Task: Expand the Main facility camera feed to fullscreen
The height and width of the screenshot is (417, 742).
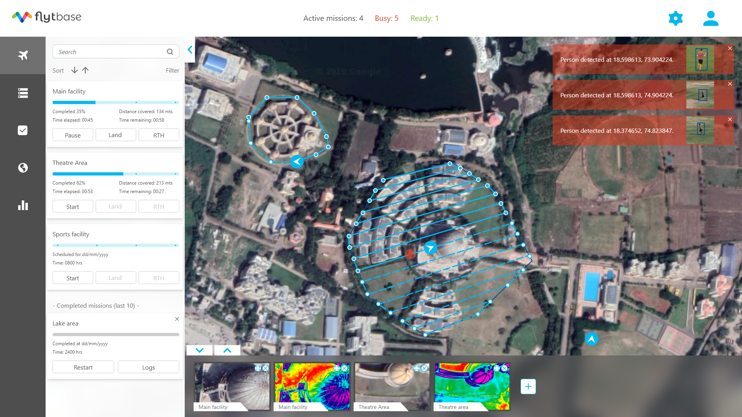Action: pyautogui.click(x=257, y=368)
